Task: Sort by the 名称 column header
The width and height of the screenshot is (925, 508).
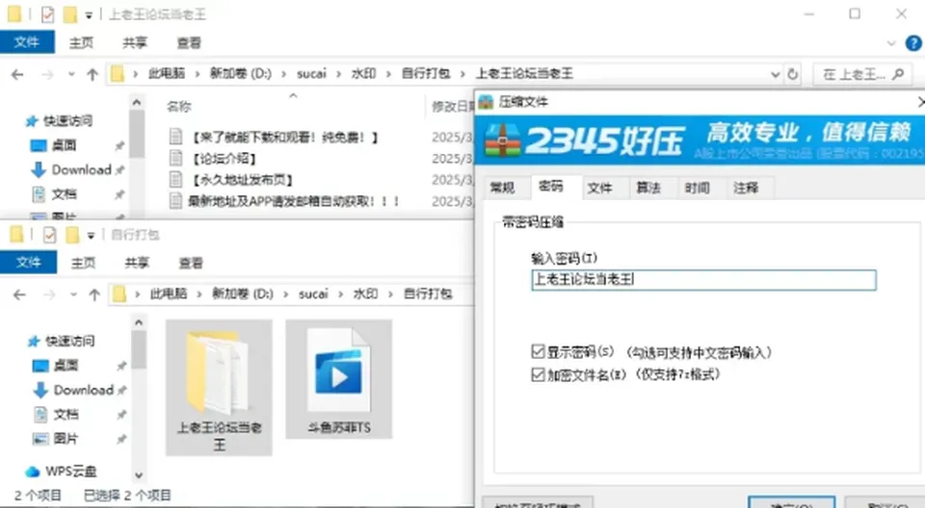Action: [179, 107]
